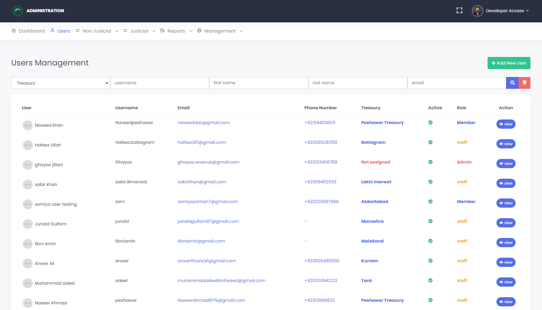The width and height of the screenshot is (542, 310).
Task: Click active checkmark for Anwer Ali
Action: coord(430,261)
